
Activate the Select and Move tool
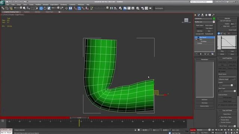[x=41, y=8]
